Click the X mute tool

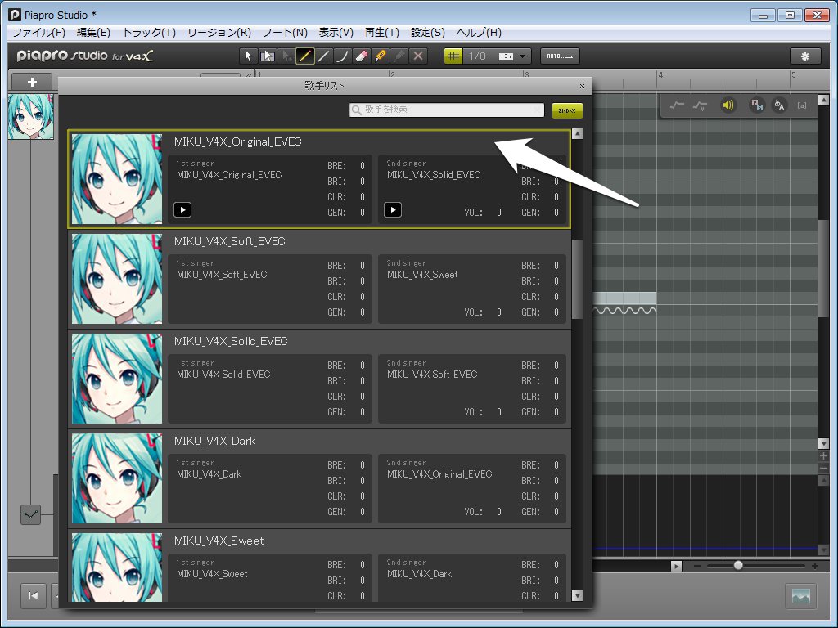(418, 56)
